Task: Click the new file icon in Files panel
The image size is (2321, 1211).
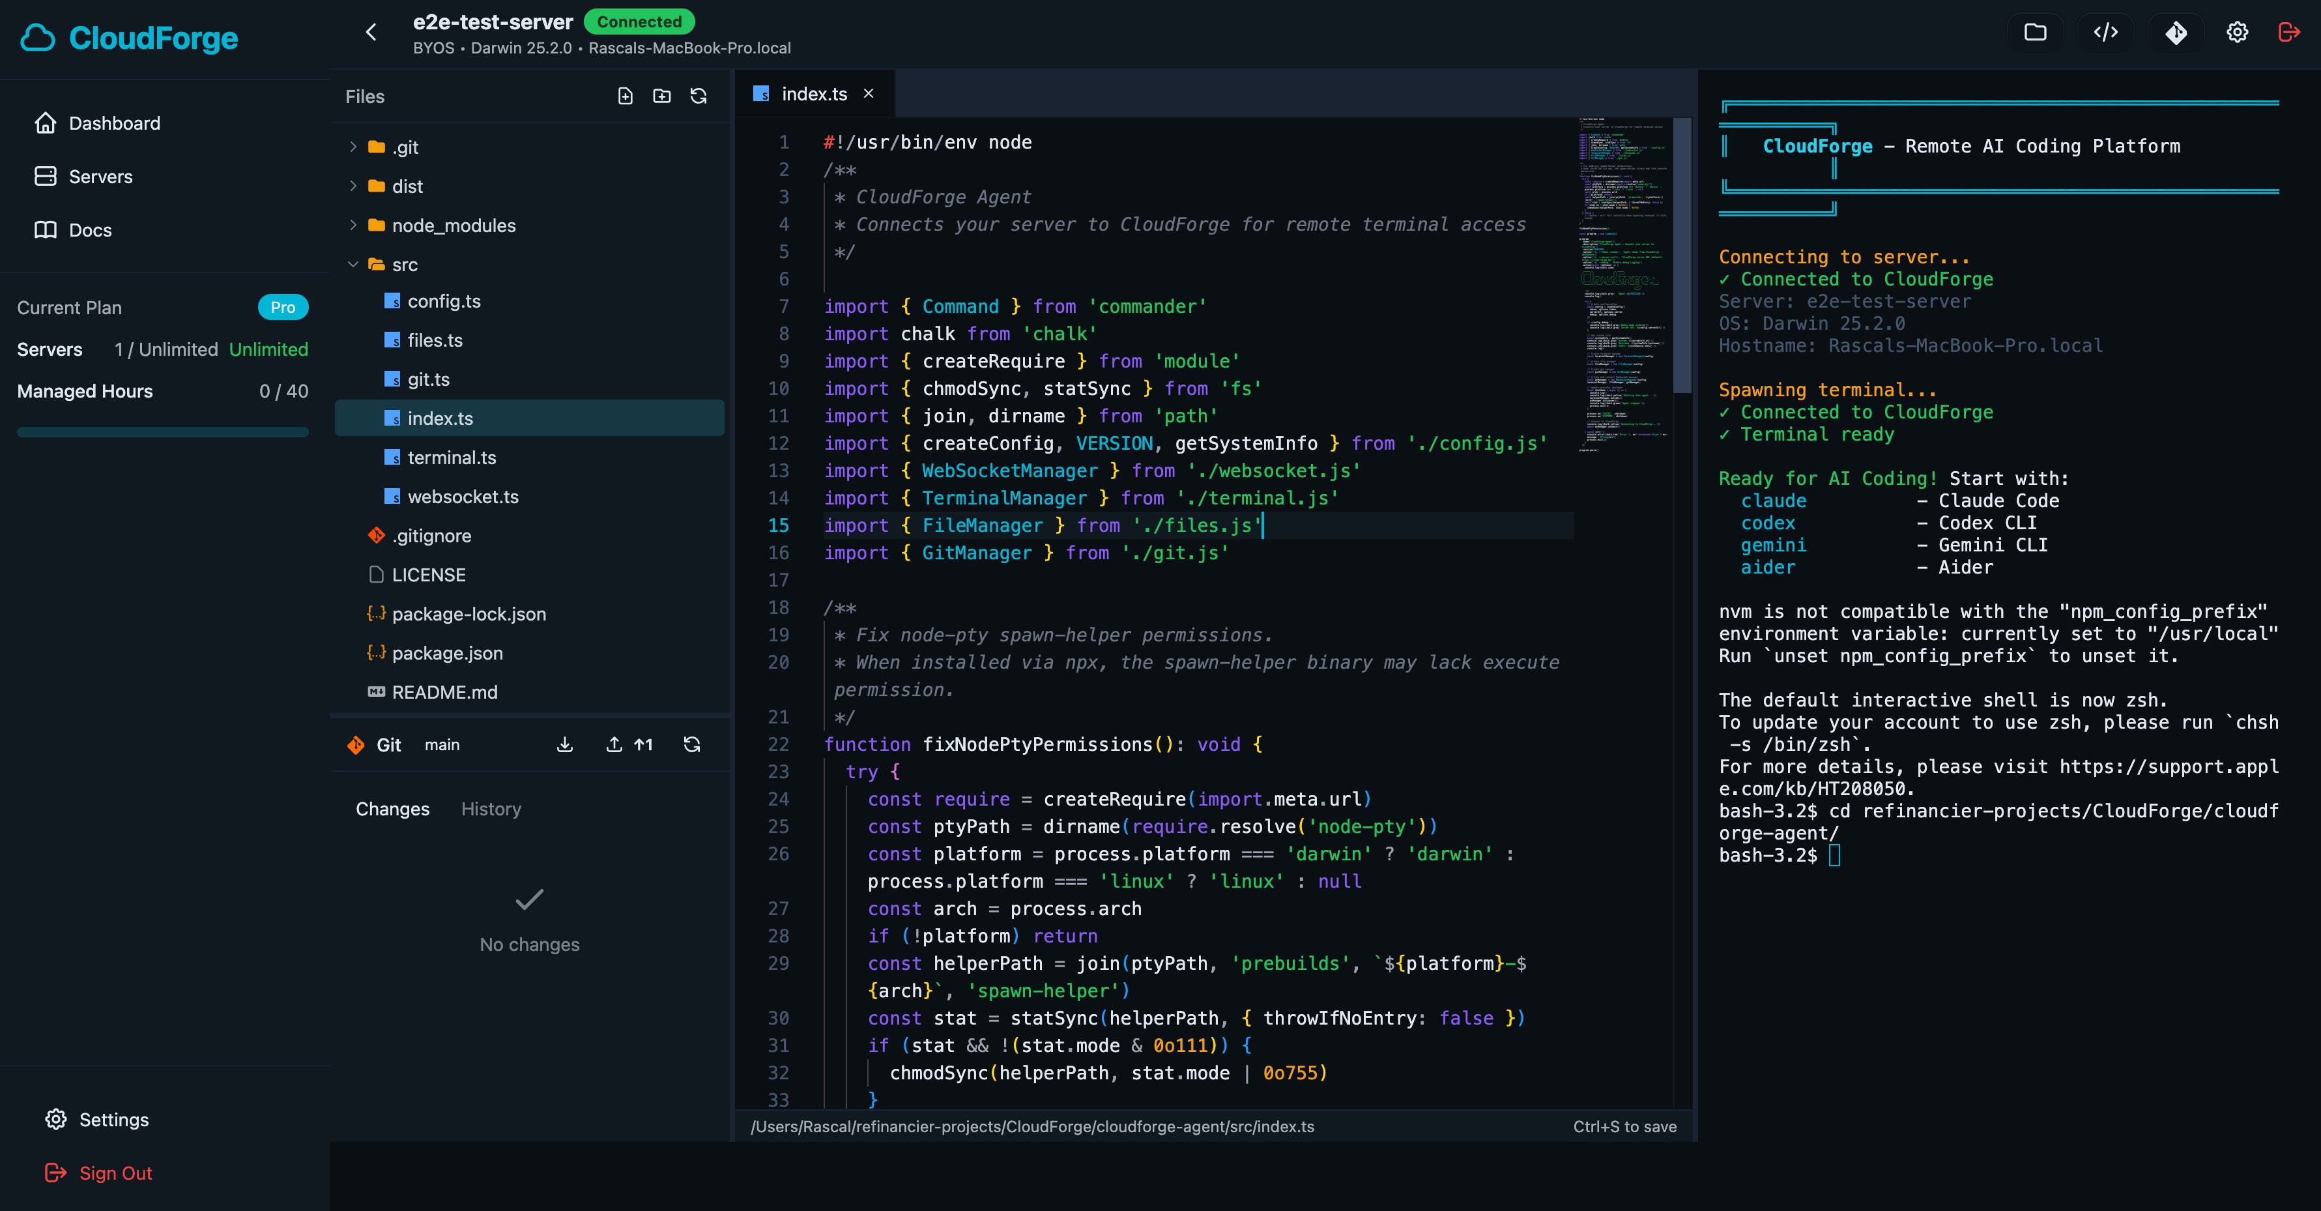Action: tap(626, 96)
